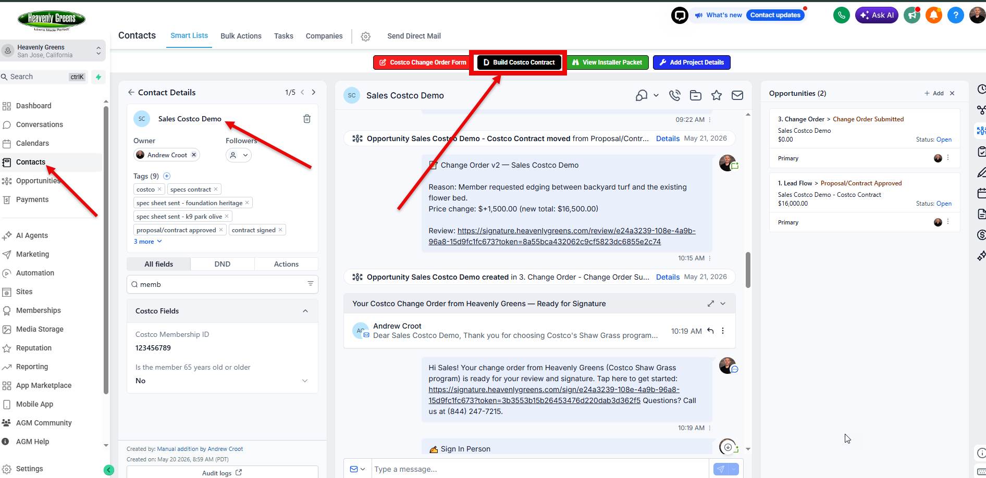986x478 pixels.
Task: Open message channel type dropdown
Action: [358, 469]
